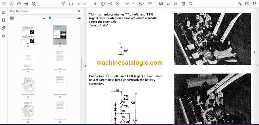Zoom out with the minus icon
The height and width of the screenshot is (125, 259).
(110, 4)
